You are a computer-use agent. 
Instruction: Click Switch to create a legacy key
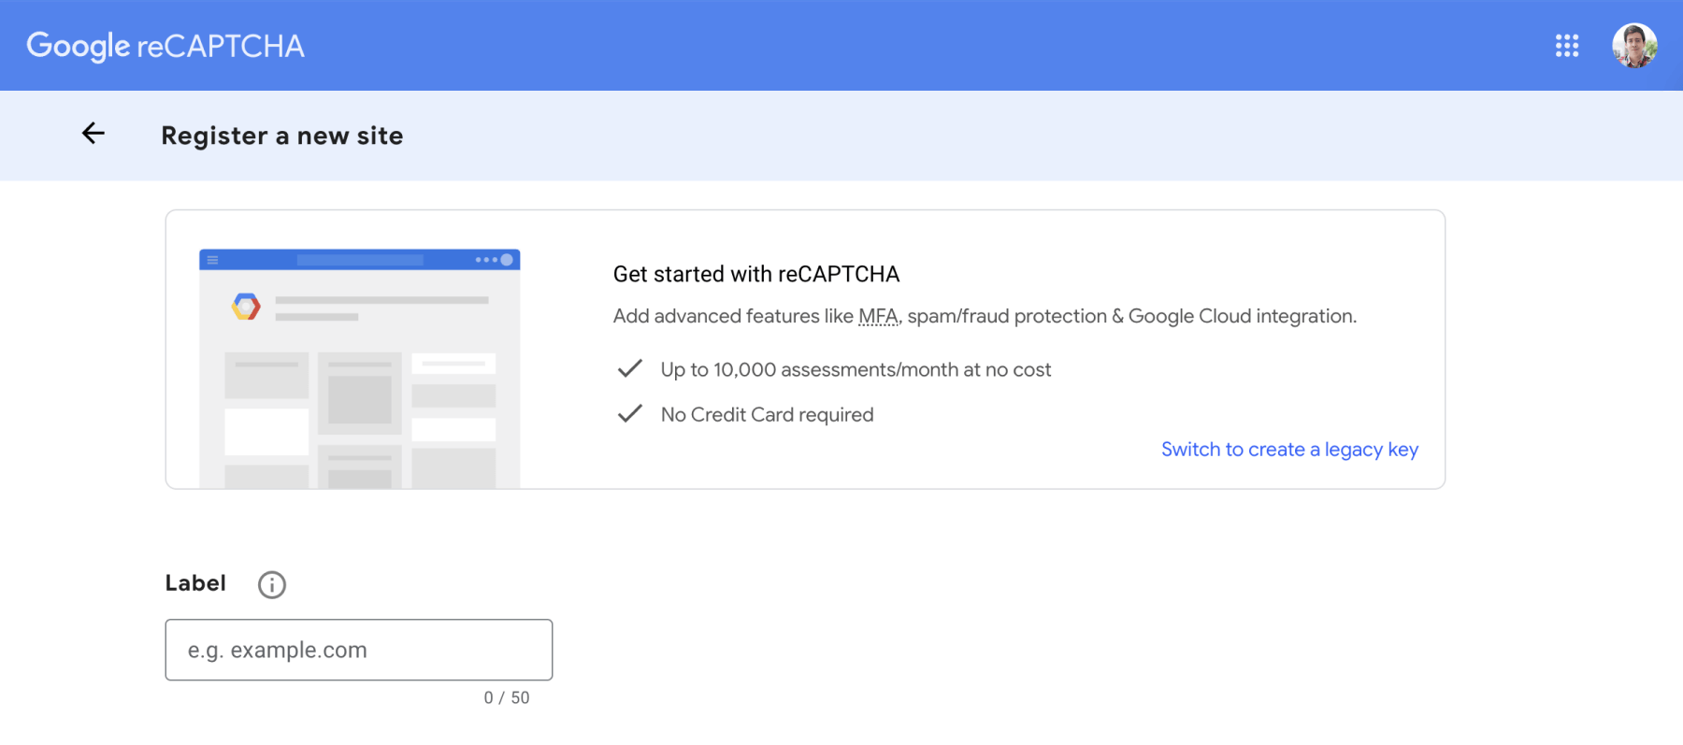click(1289, 450)
